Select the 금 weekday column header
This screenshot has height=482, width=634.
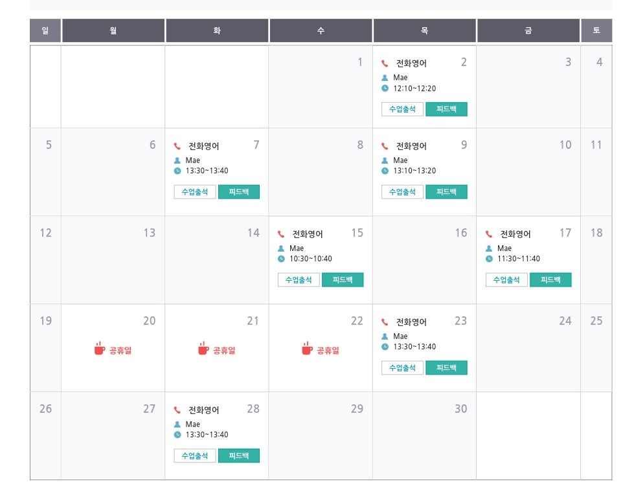(528, 30)
